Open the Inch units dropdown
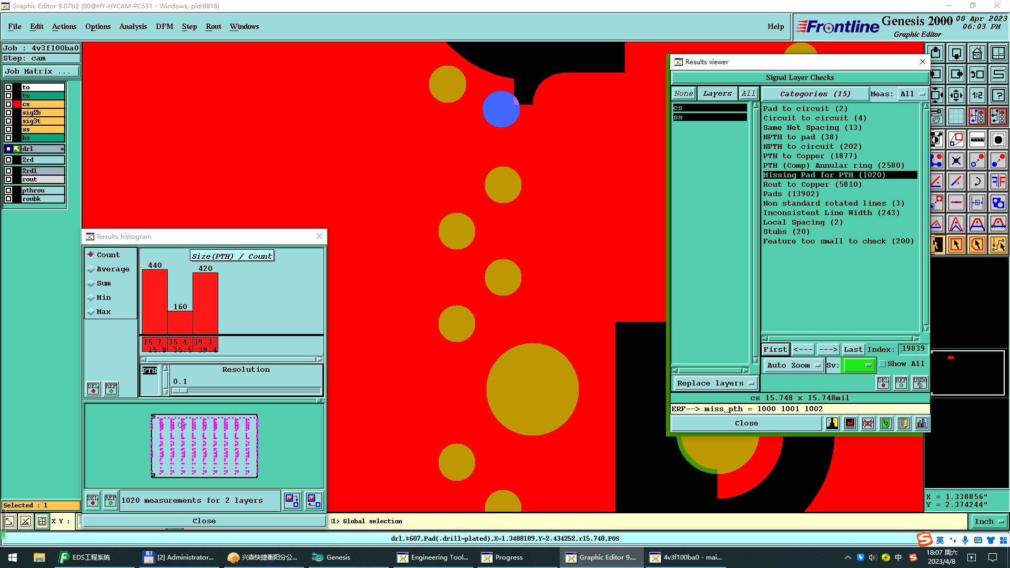The width and height of the screenshot is (1010, 568). click(989, 522)
